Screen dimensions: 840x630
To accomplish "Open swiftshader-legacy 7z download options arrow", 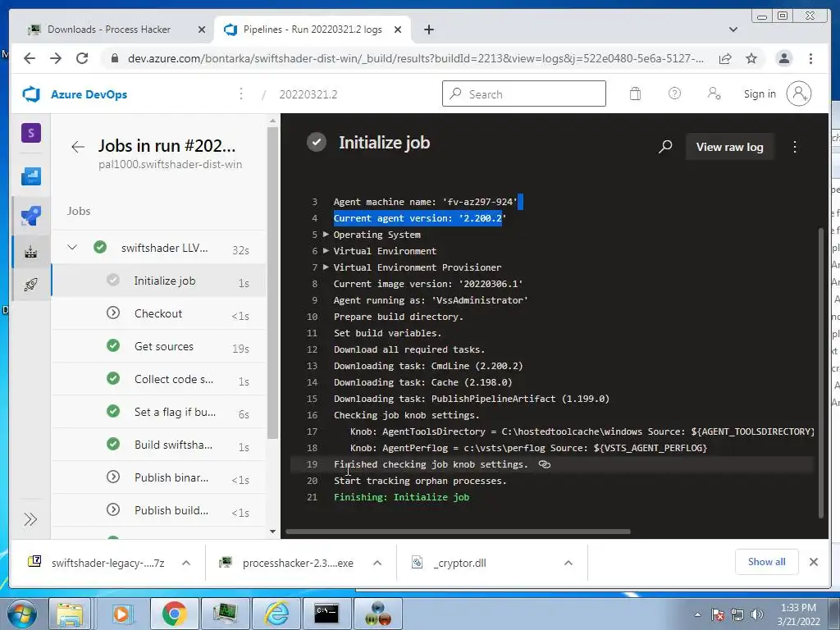I will pyautogui.click(x=186, y=563).
